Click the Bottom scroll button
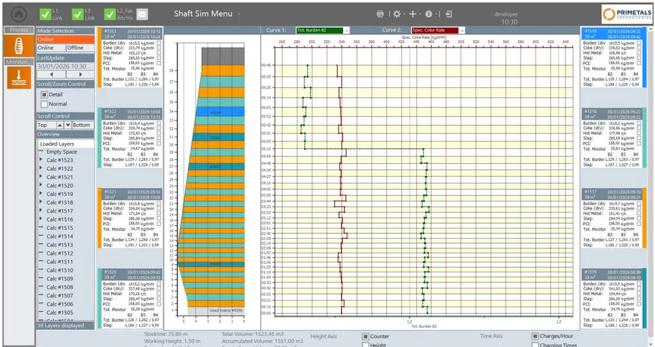Image resolution: width=655 pixels, height=347 pixels. 81,125
